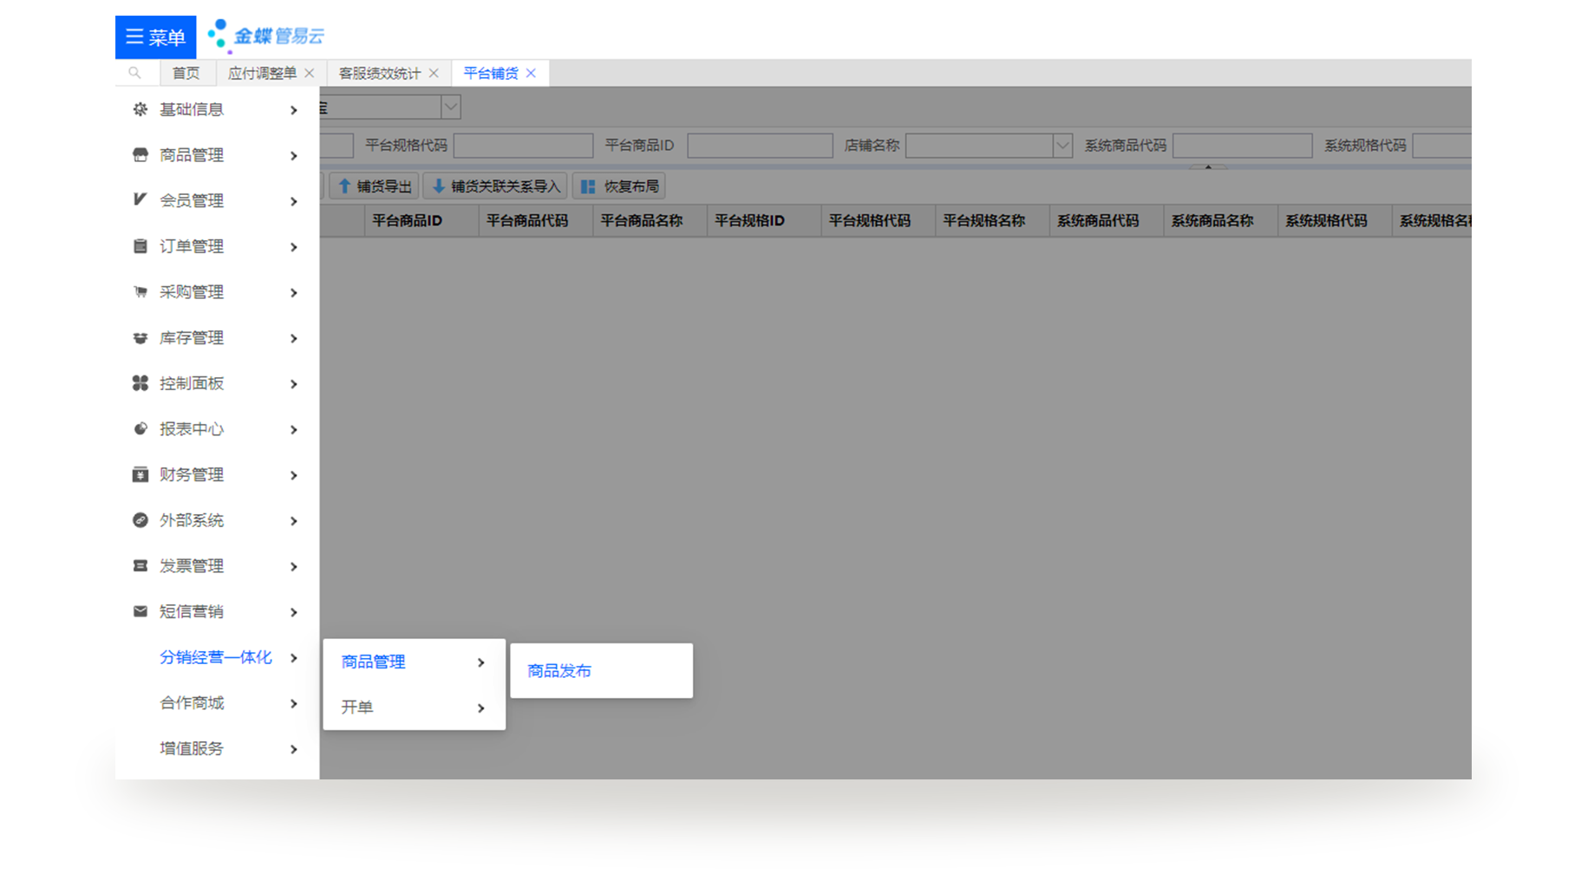Image resolution: width=1594 pixels, height=893 pixels.
Task: Expand the 发票管理 chevron arrow
Action: [294, 567]
